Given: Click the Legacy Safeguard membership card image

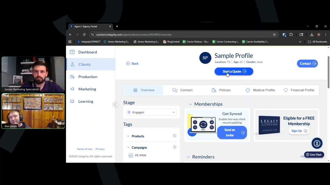Looking at the screenshot, I should point(269,125).
